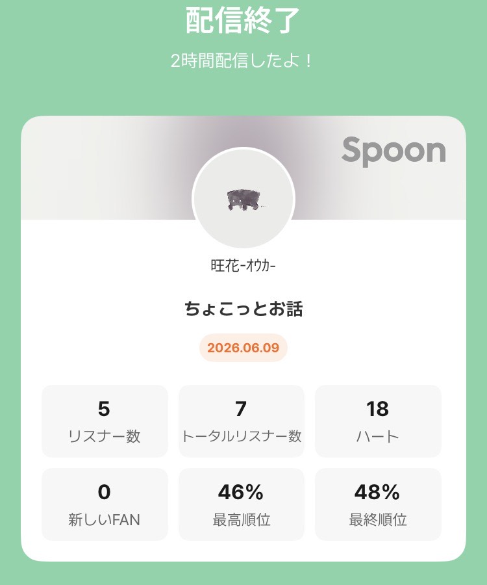The image size is (487, 585).
Task: Open the 最高順位 46% tile
Action: pos(242,504)
